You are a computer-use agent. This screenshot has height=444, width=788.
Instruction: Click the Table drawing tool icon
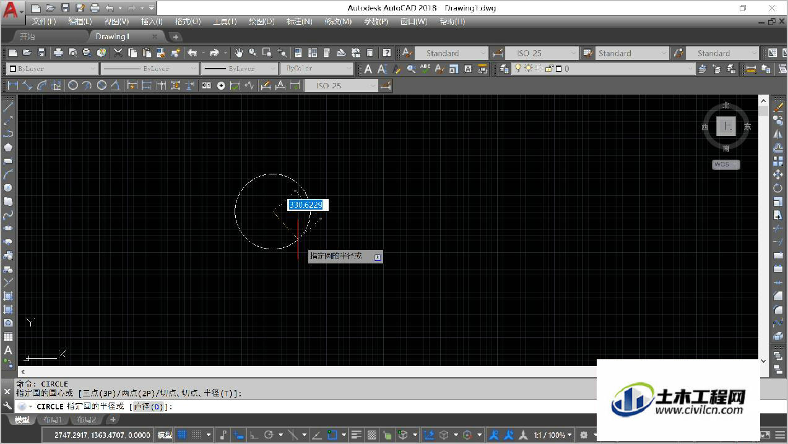[x=8, y=337]
